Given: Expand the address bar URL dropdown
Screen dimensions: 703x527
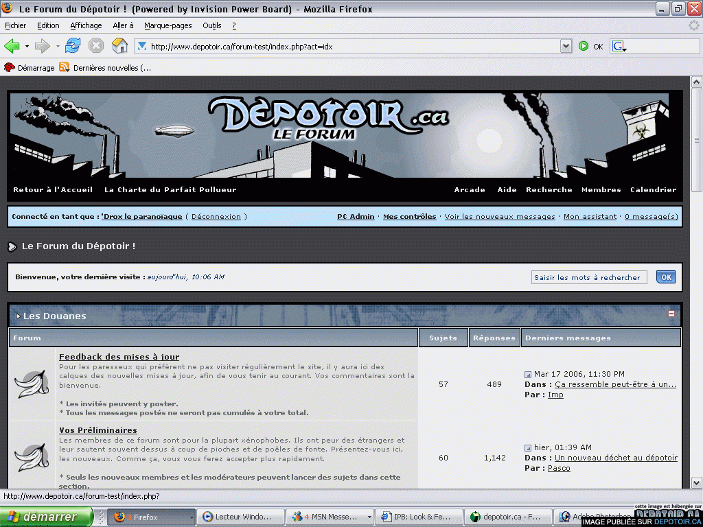Looking at the screenshot, I should click(566, 46).
